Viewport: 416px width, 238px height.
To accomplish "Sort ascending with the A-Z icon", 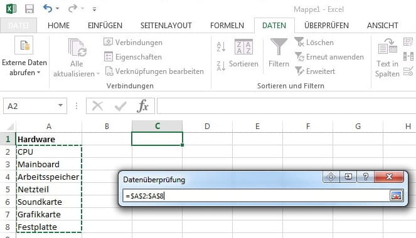I will 221,46.
